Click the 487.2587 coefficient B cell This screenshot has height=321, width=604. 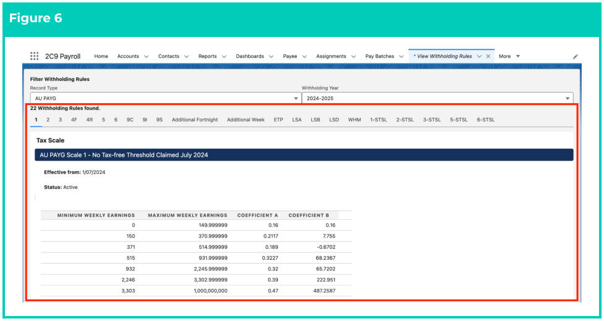point(325,291)
